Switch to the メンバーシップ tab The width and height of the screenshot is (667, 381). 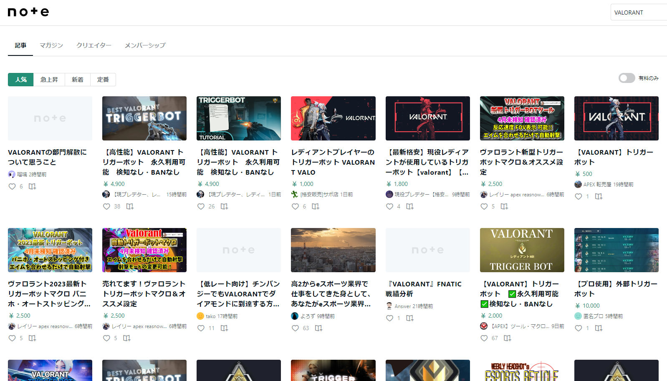(x=145, y=45)
